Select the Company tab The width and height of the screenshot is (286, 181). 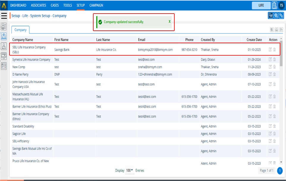coord(20,30)
